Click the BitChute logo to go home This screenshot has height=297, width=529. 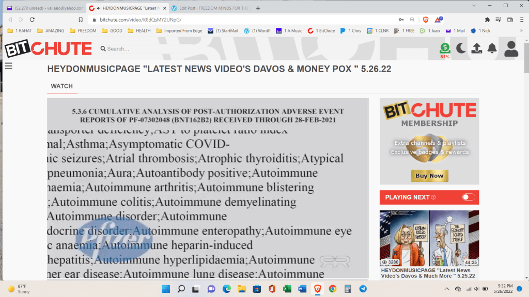click(x=48, y=49)
